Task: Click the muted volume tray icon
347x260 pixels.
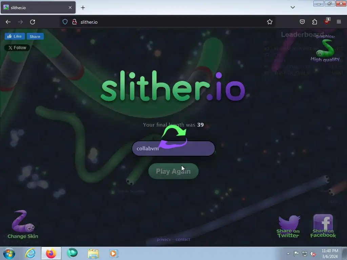Action: (x=313, y=254)
